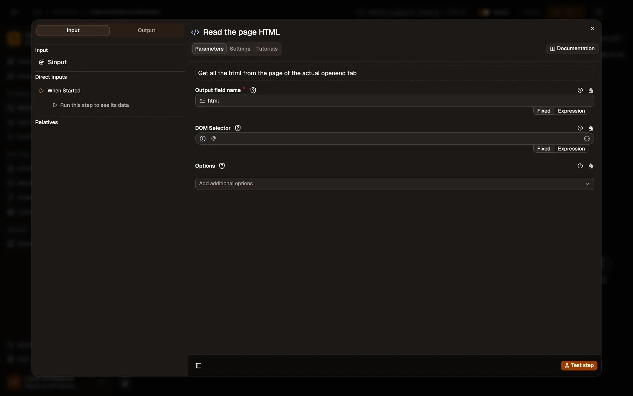Click into the Output field name input containing html
Viewport: 633px width, 396px height.
[x=394, y=101]
